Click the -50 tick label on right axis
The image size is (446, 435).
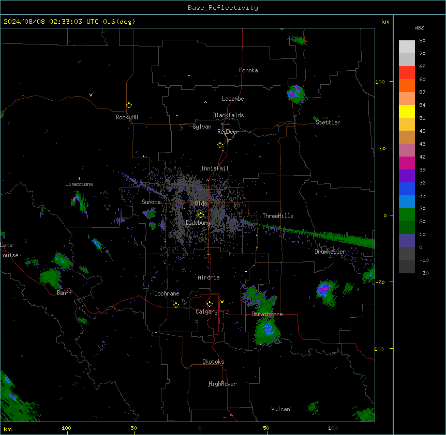click(x=380, y=282)
